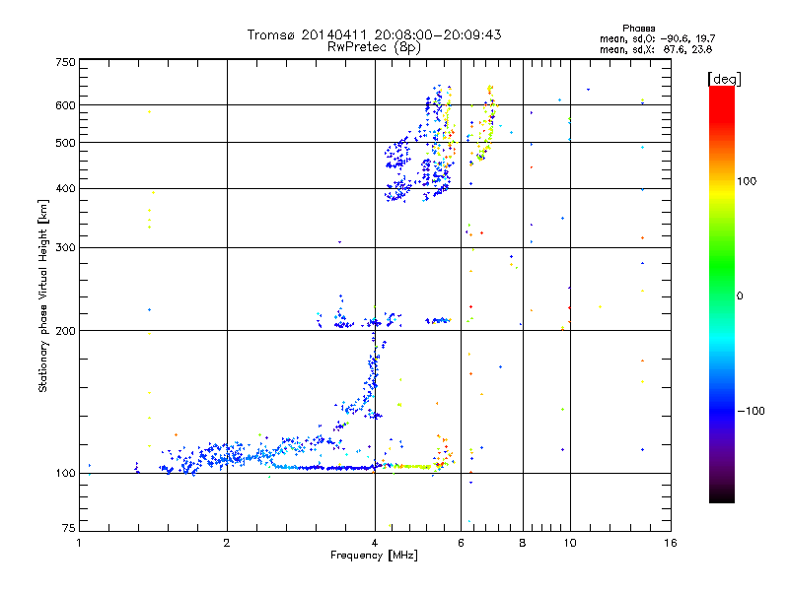Click the y-axis tick label '300'
The image size is (789, 591).
pyautogui.click(x=65, y=247)
